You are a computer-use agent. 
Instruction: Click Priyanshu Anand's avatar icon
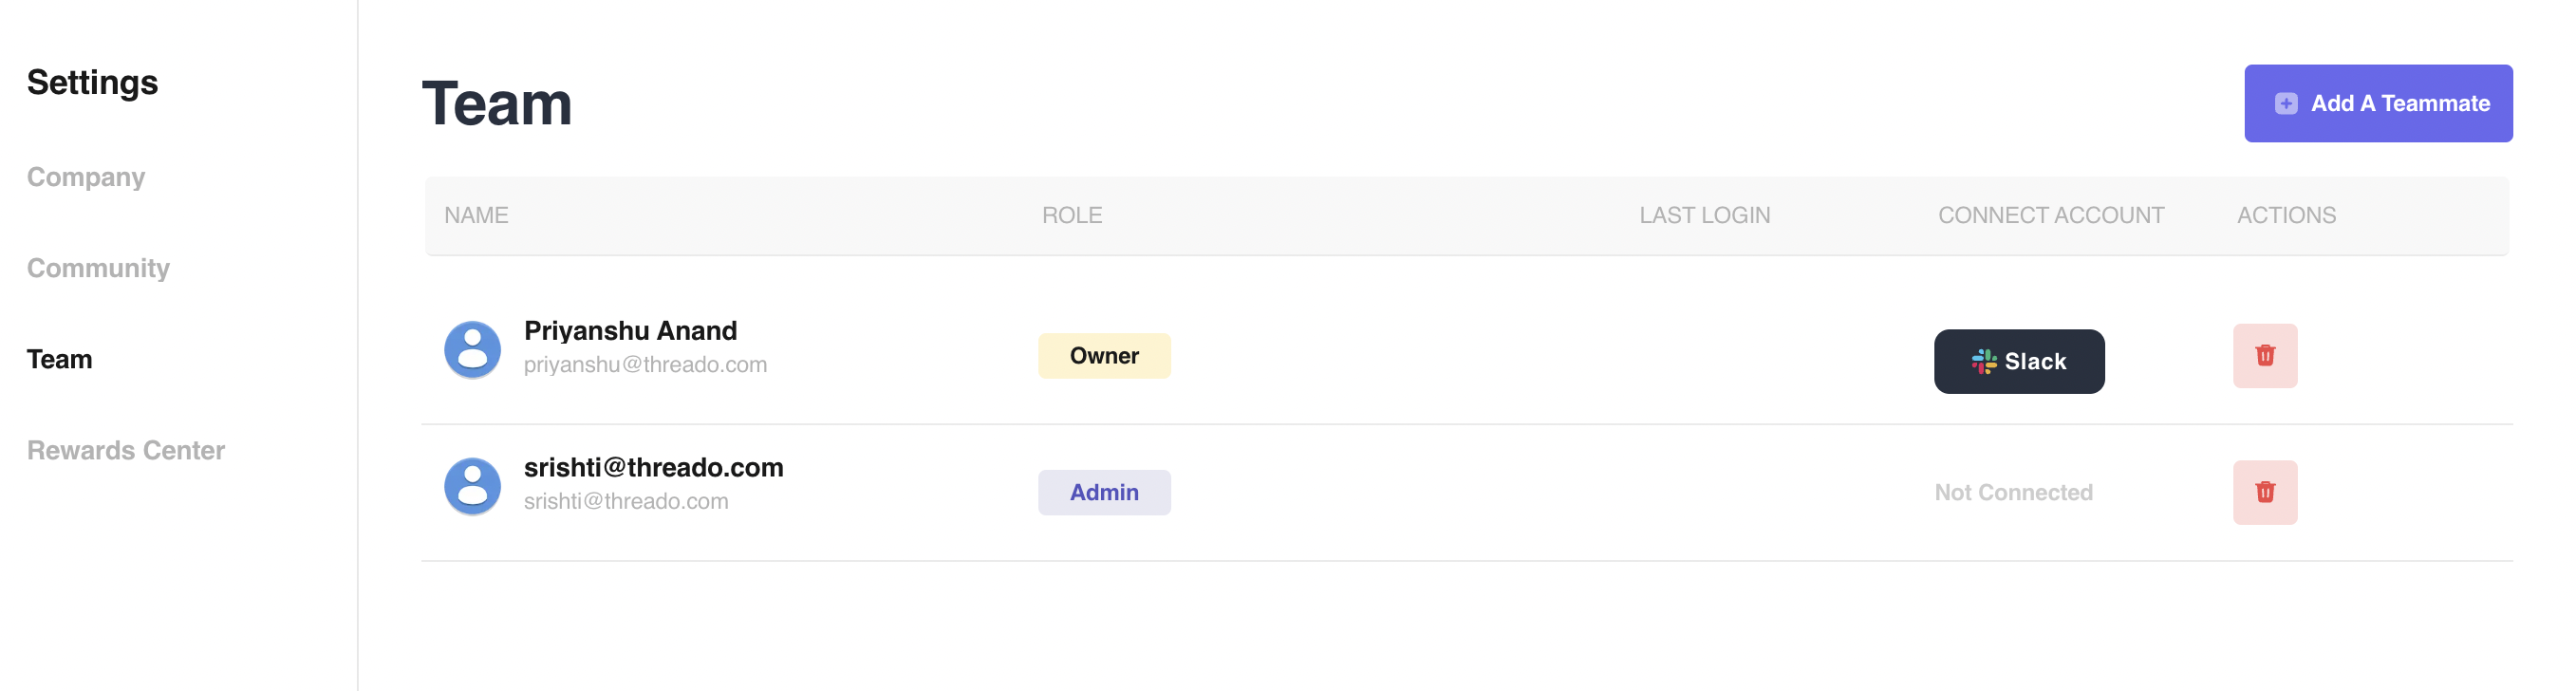tap(472, 349)
